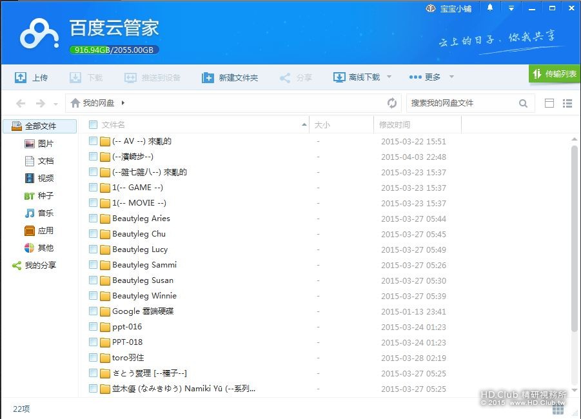Check the toro羽住 folder checkbox
This screenshot has height=419, width=581.
tap(93, 358)
